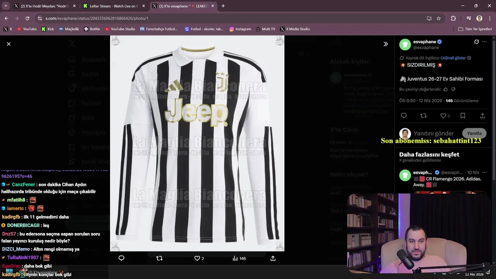Click the Juventus jersey image
This screenshot has height=279, width=496.
(197, 143)
